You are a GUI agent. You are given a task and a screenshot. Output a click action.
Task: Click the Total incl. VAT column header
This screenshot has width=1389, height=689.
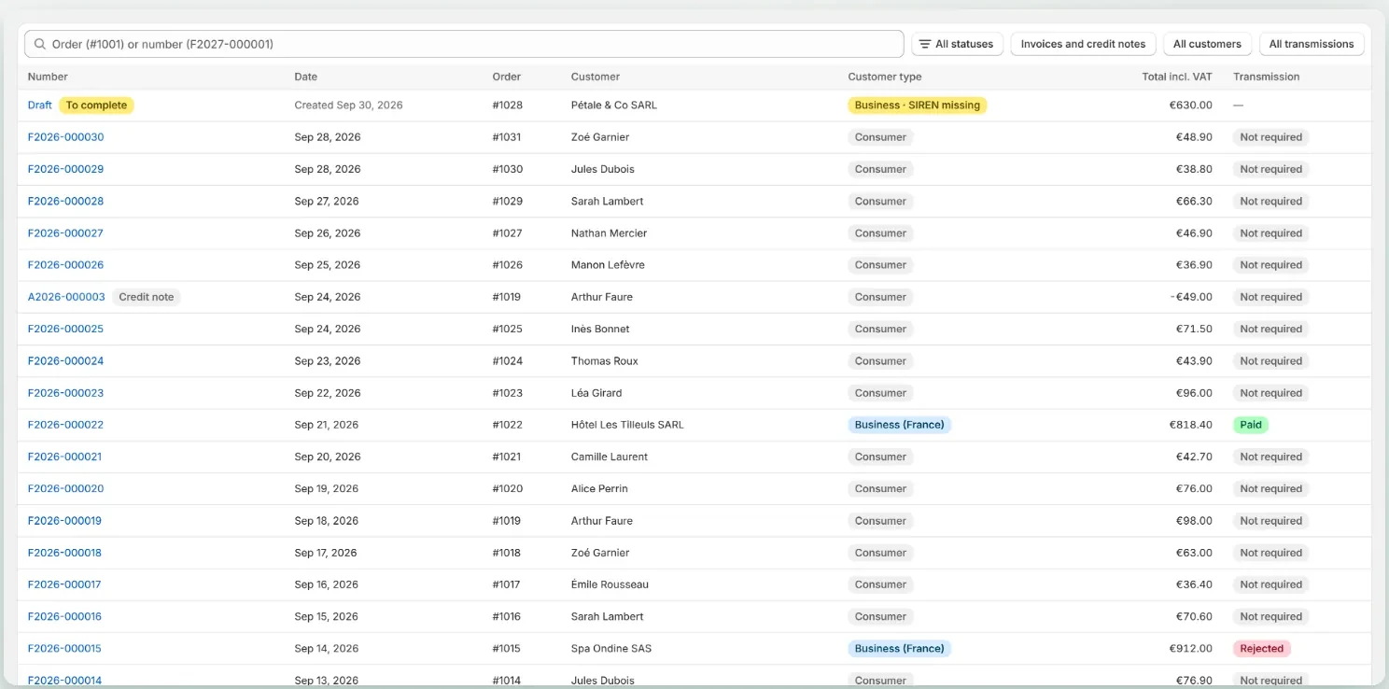point(1177,77)
